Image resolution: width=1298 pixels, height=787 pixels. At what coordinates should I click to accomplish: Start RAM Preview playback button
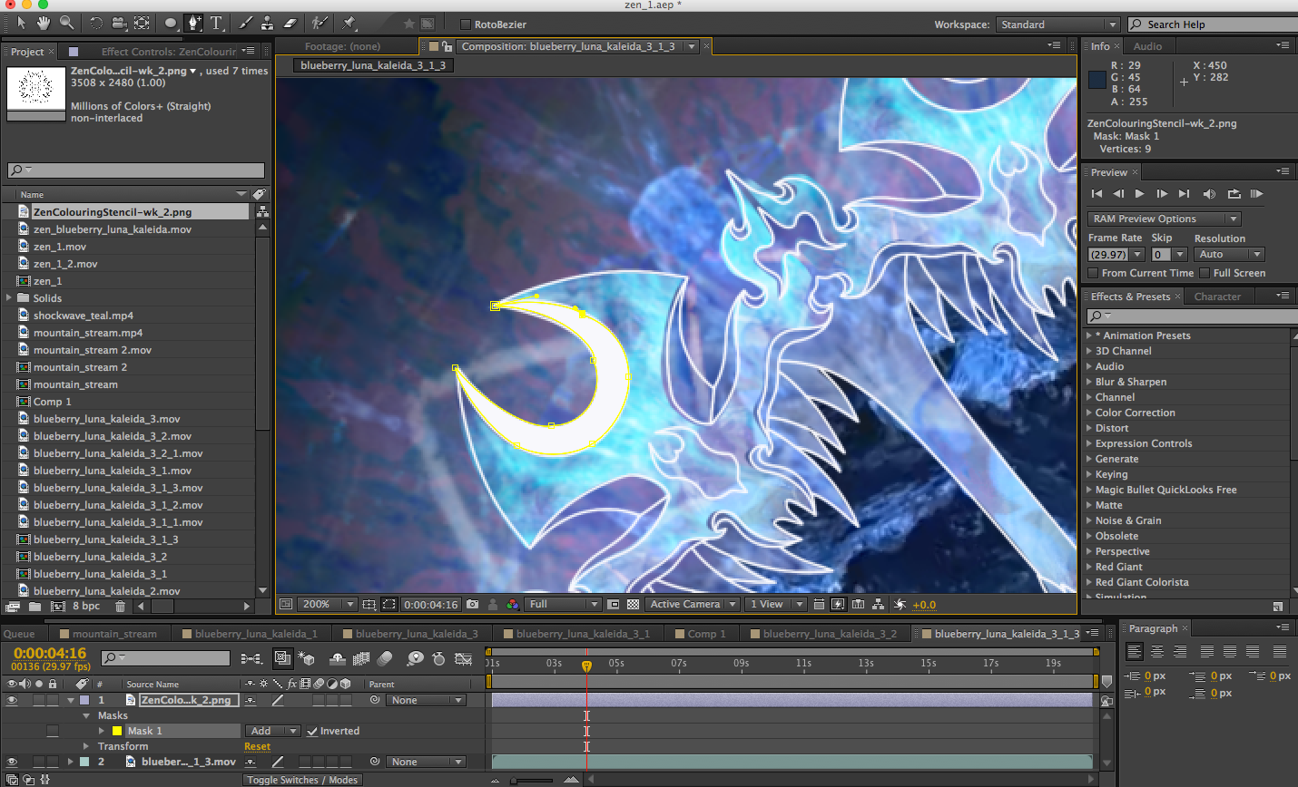[1256, 193]
